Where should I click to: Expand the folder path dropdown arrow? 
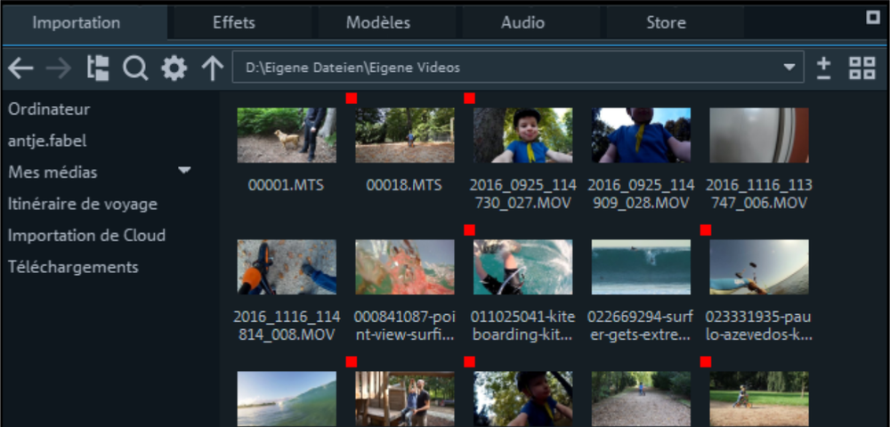tap(788, 68)
